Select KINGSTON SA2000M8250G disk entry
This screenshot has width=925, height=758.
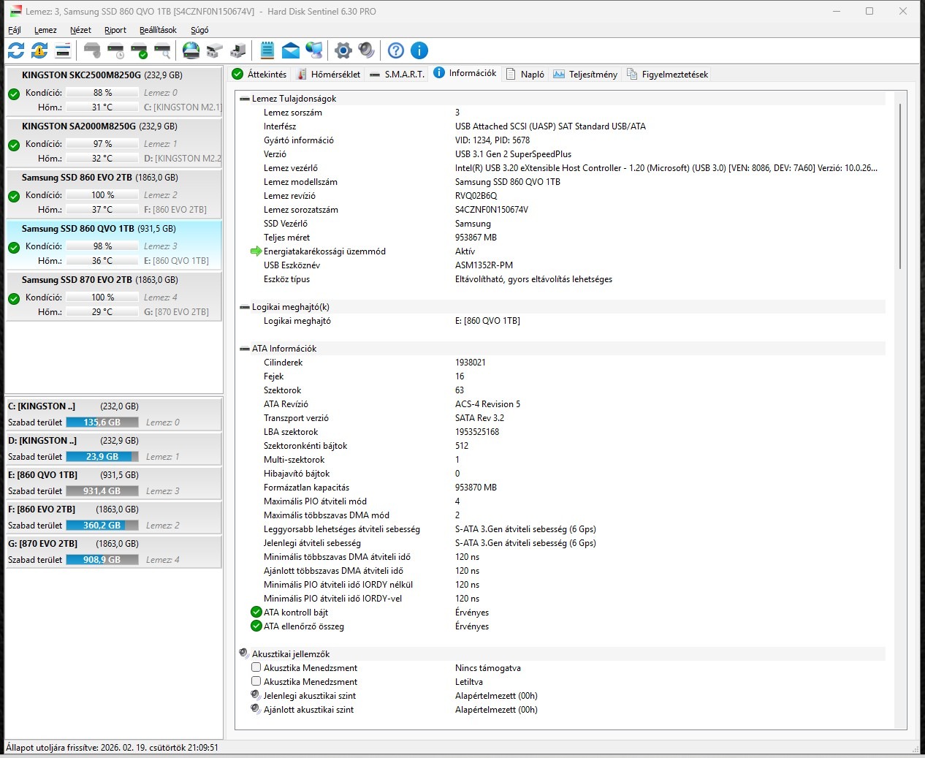coord(114,143)
